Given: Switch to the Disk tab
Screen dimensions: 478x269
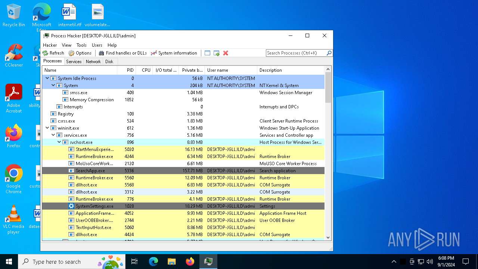Looking at the screenshot, I should point(109,62).
